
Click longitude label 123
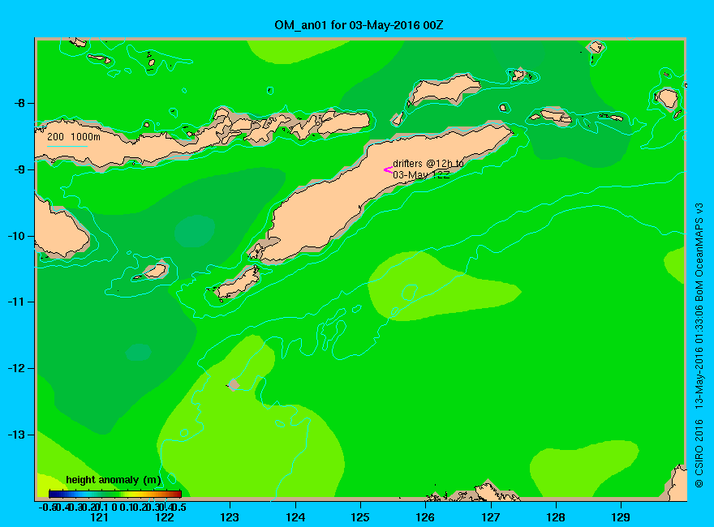click(230, 517)
